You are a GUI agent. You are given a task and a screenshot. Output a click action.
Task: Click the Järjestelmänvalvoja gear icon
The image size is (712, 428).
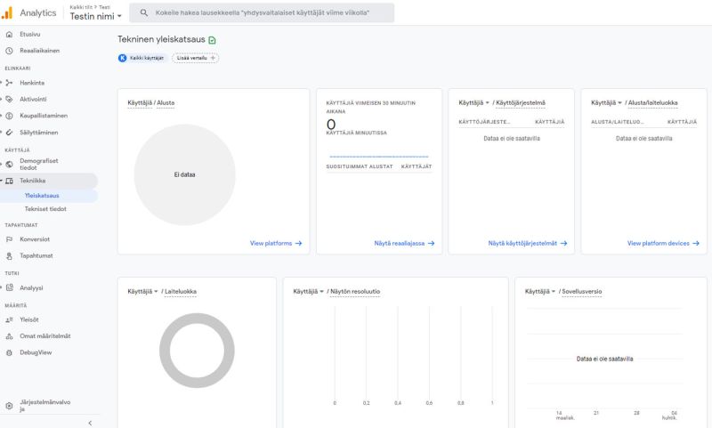(x=9, y=405)
